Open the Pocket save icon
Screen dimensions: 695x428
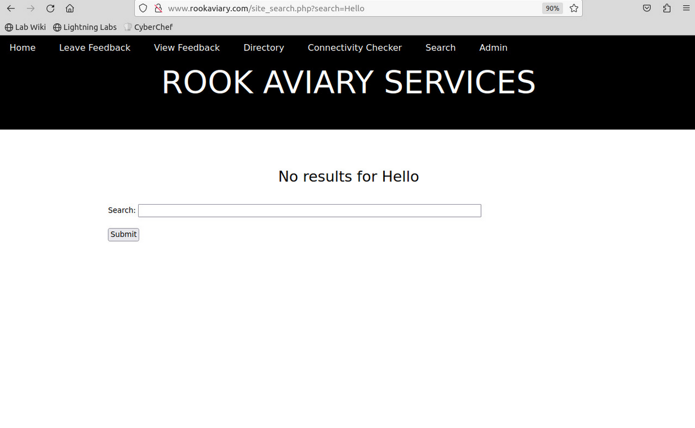coord(647,8)
